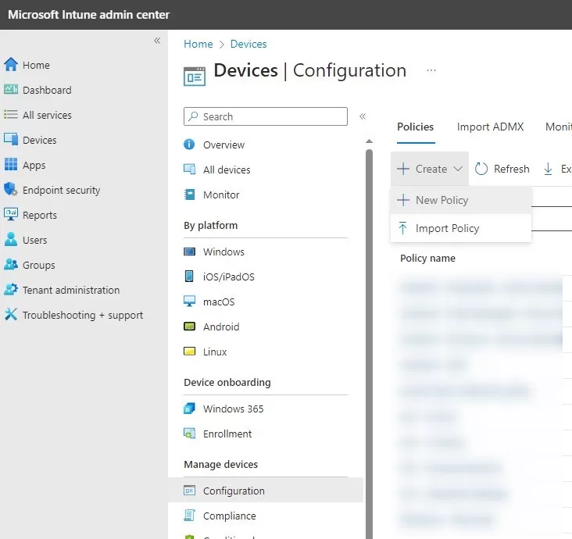Click the Troubleshooting + support tools icon
572x539 pixels.
[x=11, y=315]
